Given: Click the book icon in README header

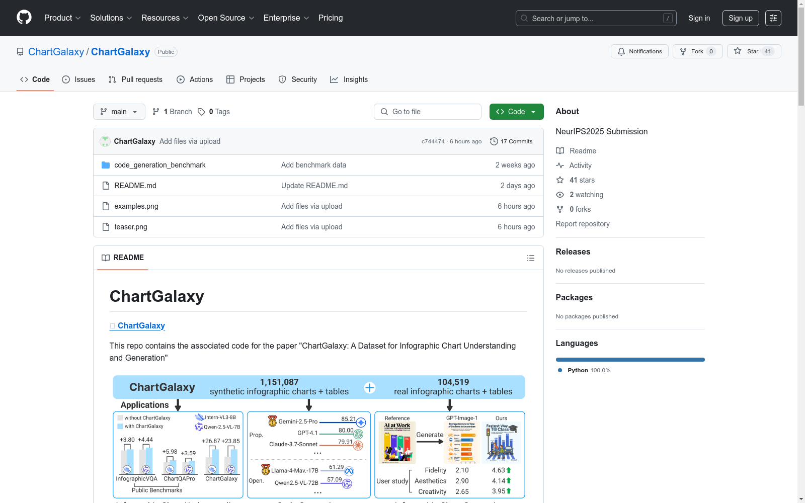Looking at the screenshot, I should [106, 258].
